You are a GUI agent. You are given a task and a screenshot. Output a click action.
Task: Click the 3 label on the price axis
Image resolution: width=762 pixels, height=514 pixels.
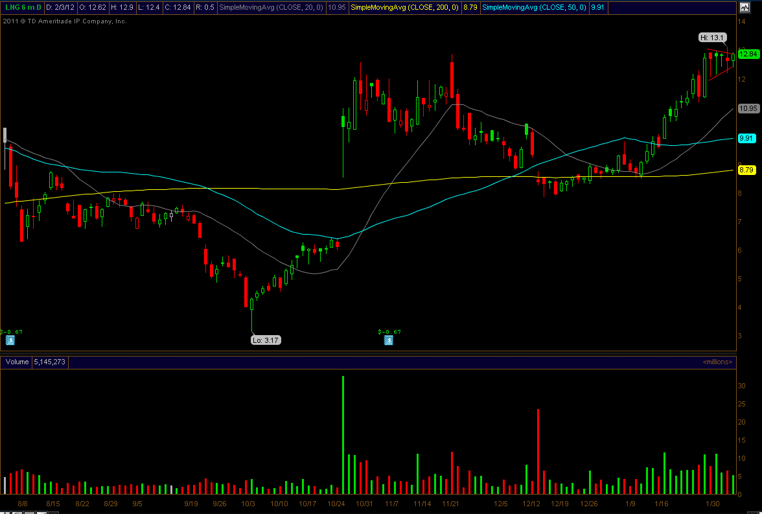[x=740, y=336]
